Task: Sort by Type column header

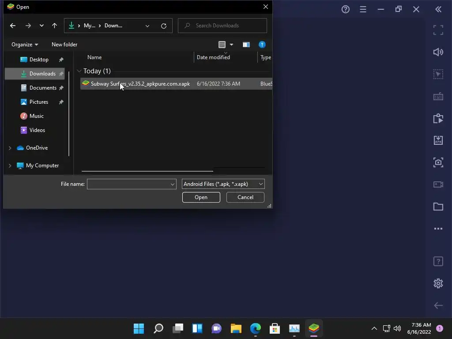Action: coord(265,57)
